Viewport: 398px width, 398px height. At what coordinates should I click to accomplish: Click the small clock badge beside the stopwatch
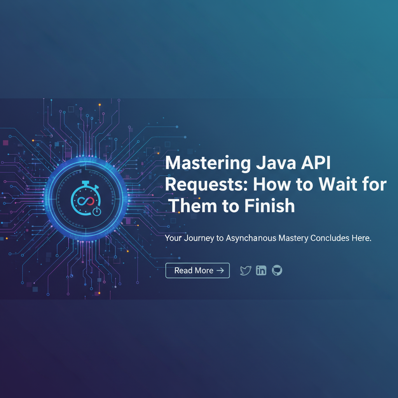click(96, 211)
